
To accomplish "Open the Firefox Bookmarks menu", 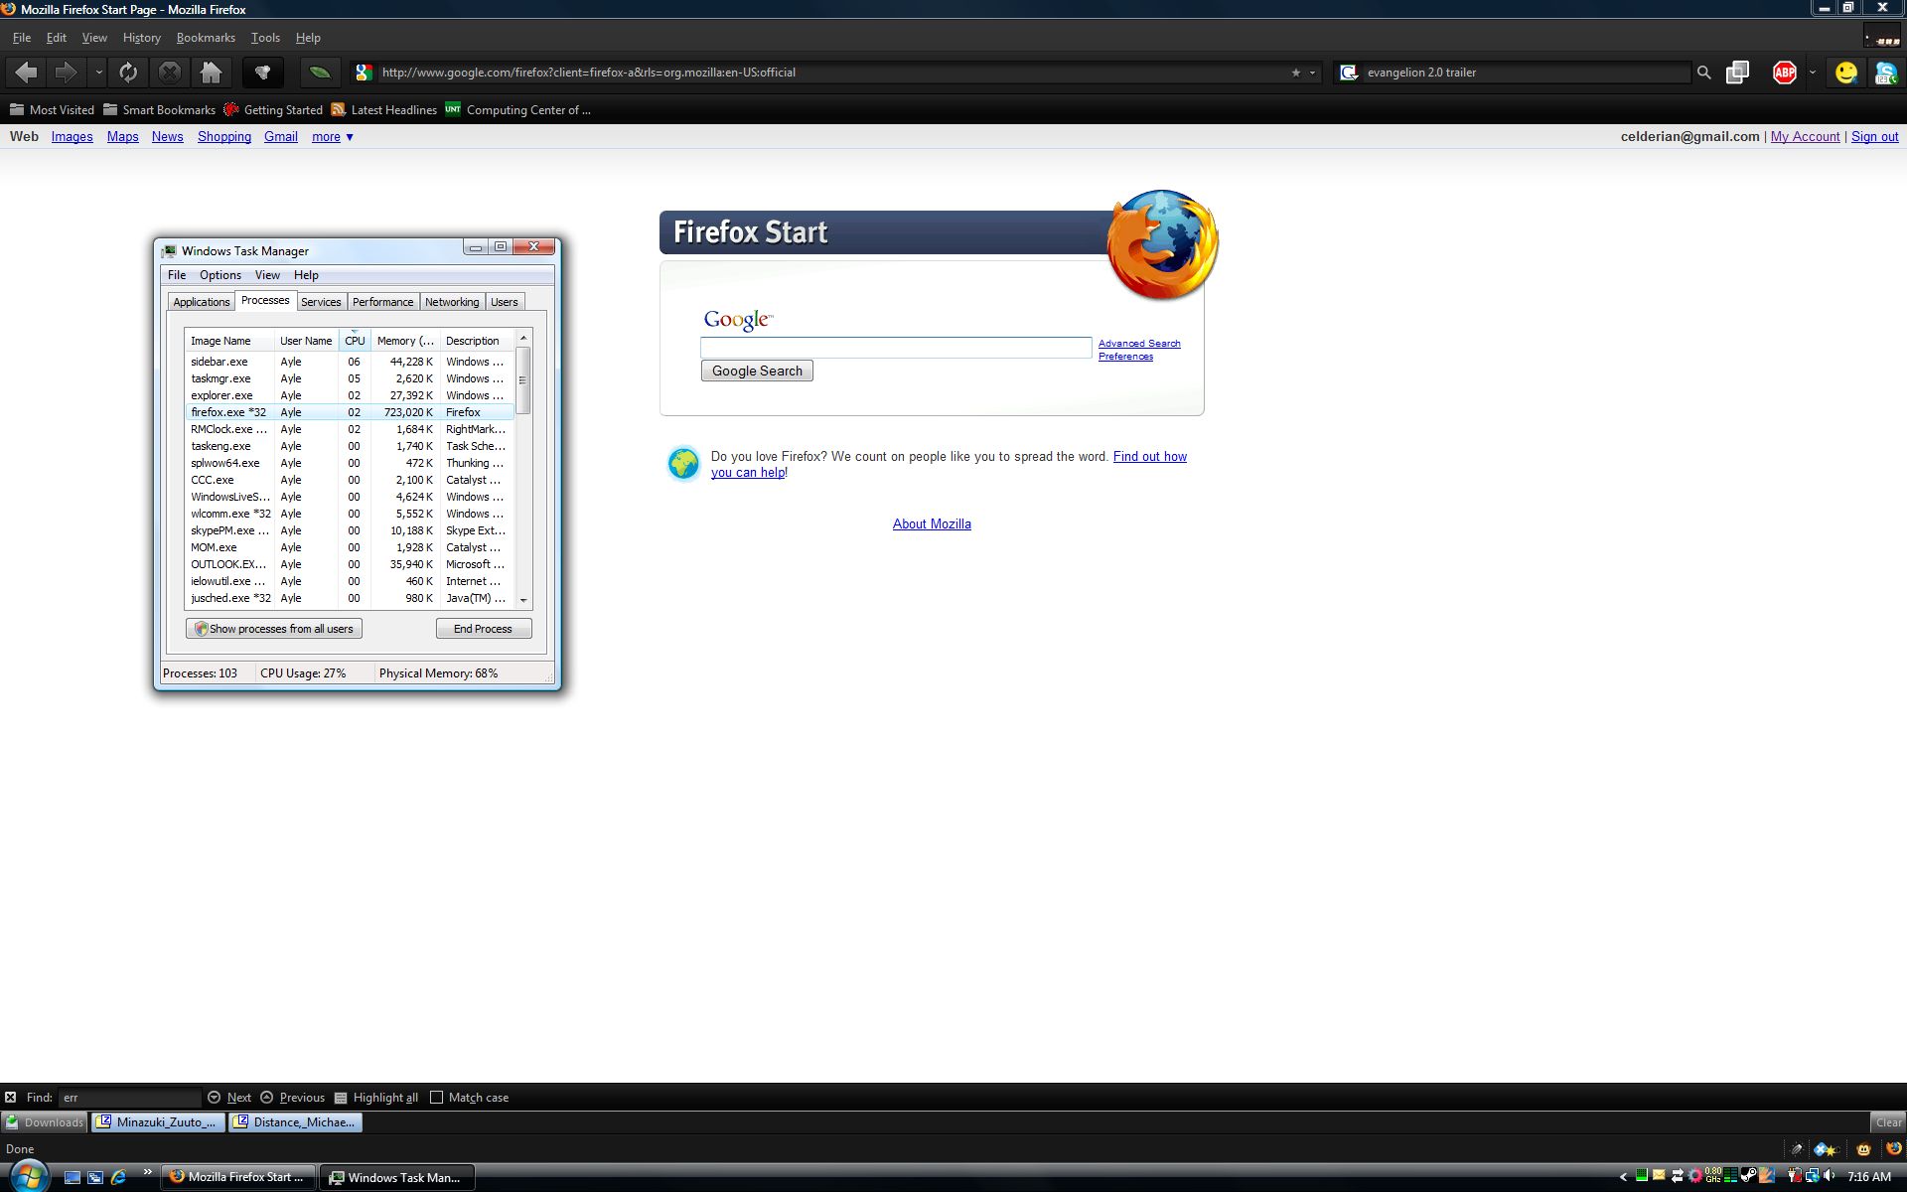I will click(206, 38).
